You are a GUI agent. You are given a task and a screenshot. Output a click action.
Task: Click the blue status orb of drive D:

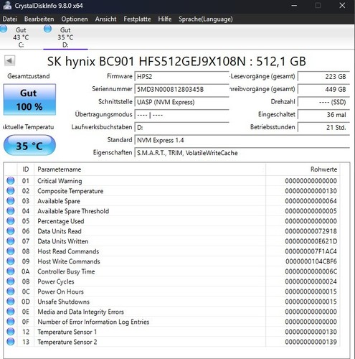click(x=47, y=29)
